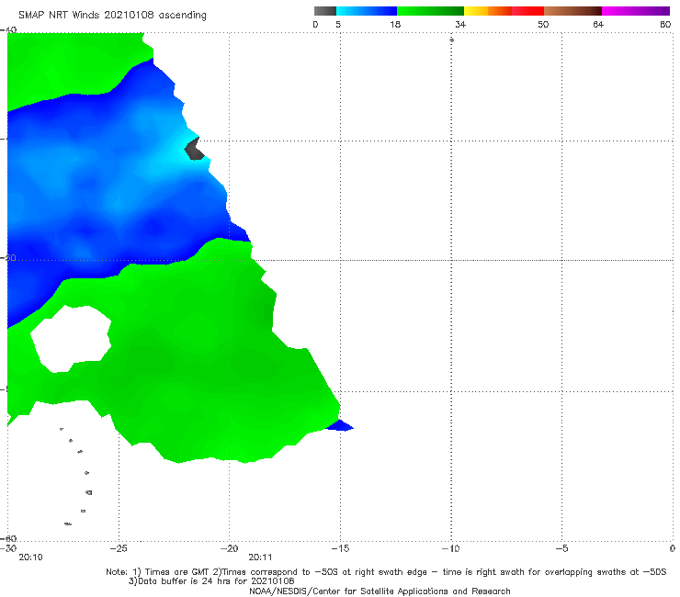Click the longitude axis label '-10'

click(x=450, y=548)
